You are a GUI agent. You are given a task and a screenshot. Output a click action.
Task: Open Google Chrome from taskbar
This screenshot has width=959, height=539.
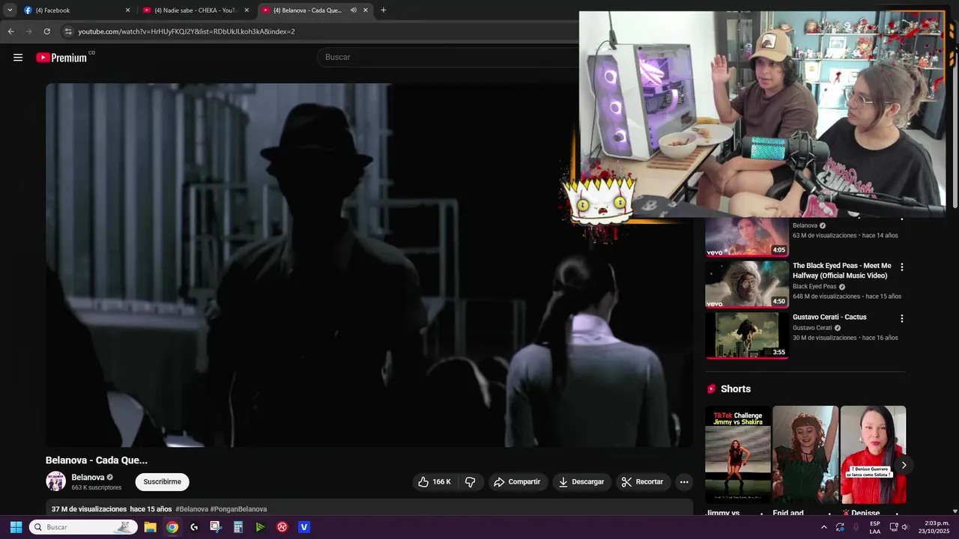[x=172, y=527]
